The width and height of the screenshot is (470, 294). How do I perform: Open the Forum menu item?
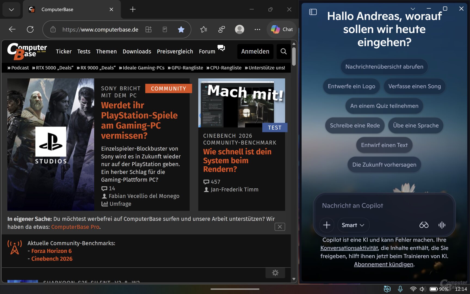point(207,51)
